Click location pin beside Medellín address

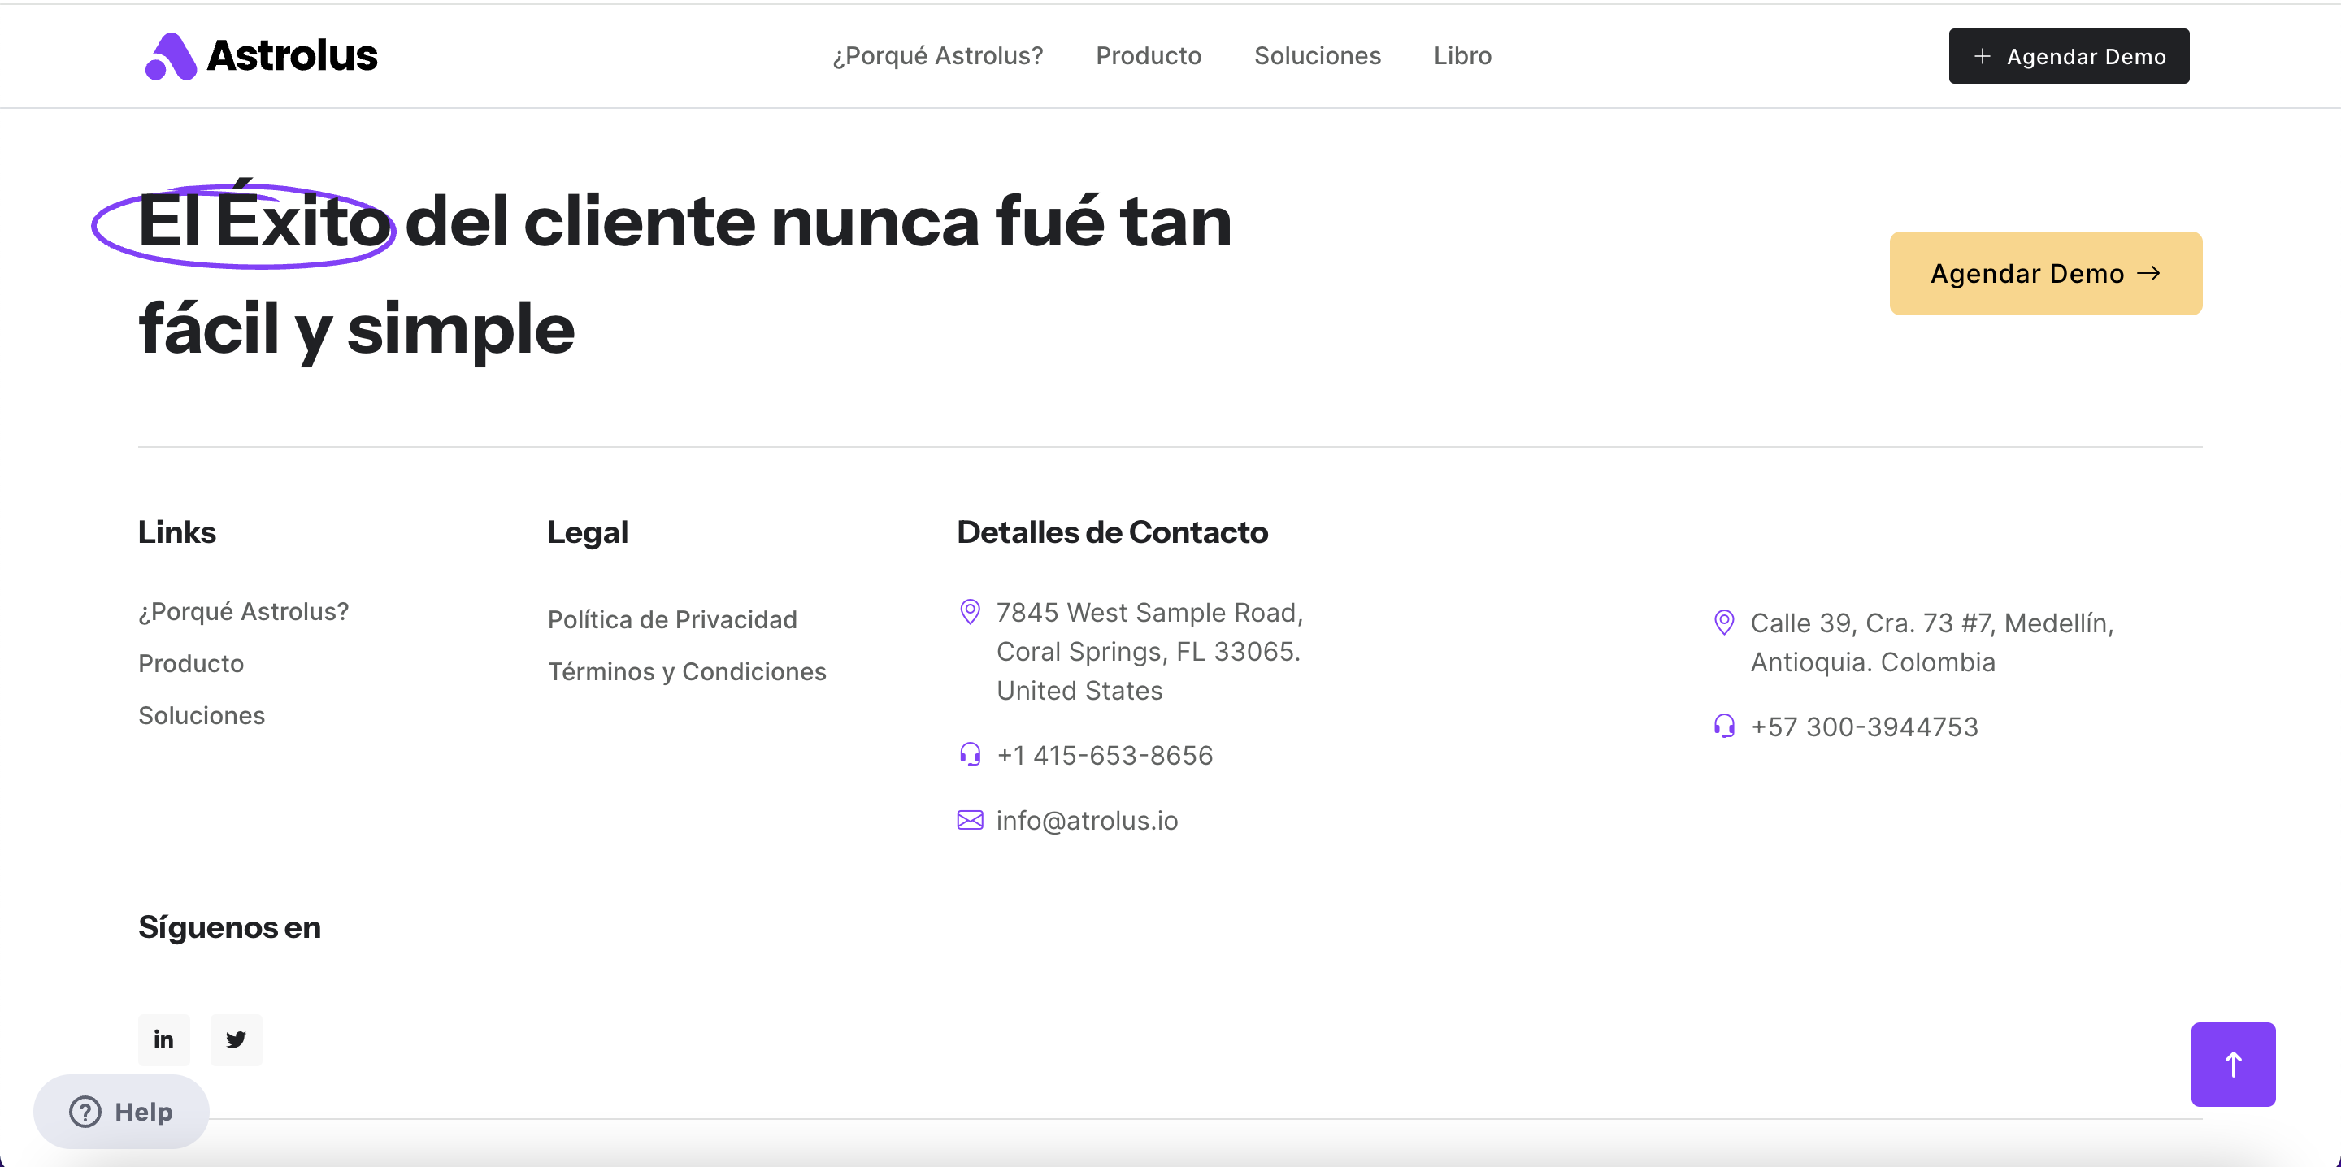(1724, 623)
